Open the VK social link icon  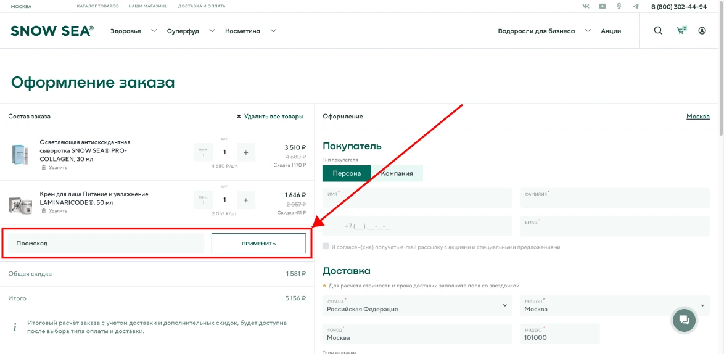[x=586, y=6]
